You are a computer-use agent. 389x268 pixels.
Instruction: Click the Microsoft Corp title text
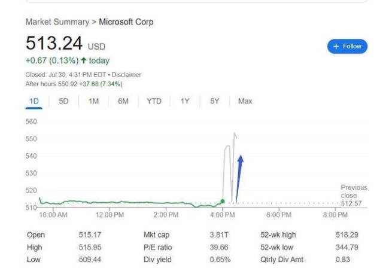(x=126, y=22)
